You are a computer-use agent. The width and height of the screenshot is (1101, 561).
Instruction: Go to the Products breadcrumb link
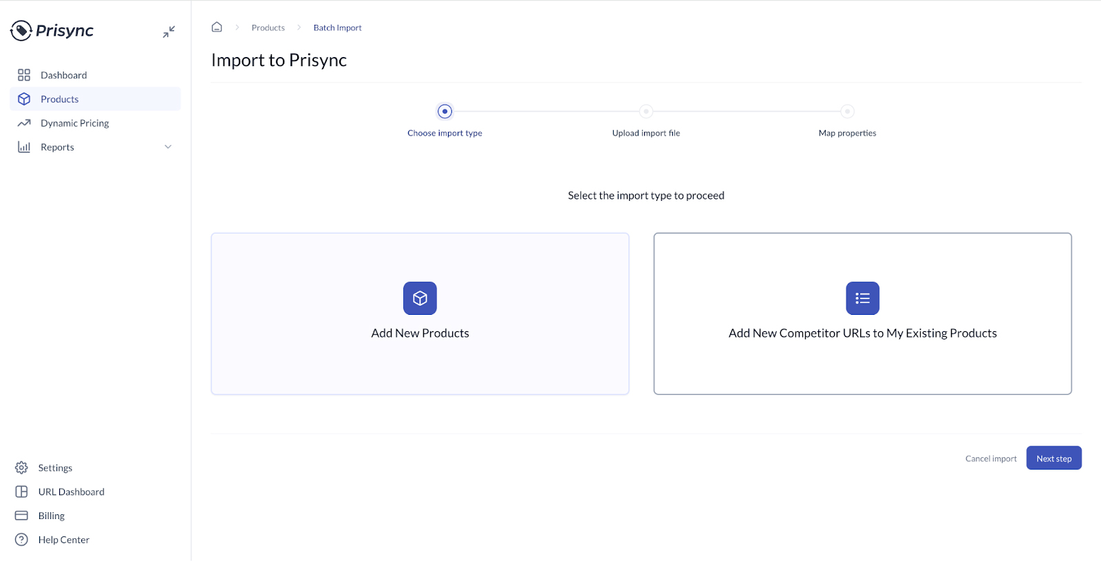pyautogui.click(x=268, y=28)
